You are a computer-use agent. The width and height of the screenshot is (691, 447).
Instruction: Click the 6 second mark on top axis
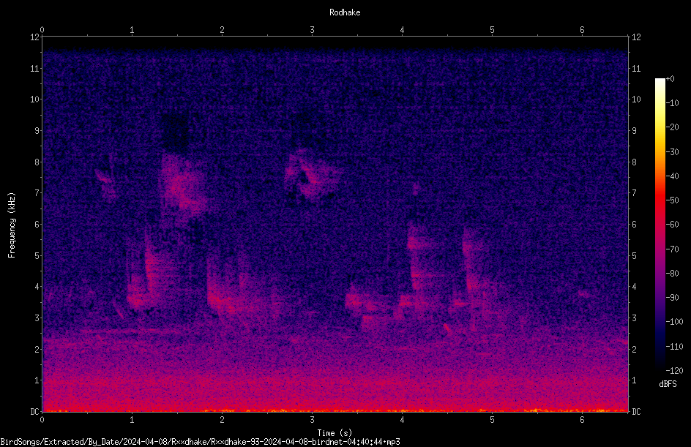[x=582, y=30]
